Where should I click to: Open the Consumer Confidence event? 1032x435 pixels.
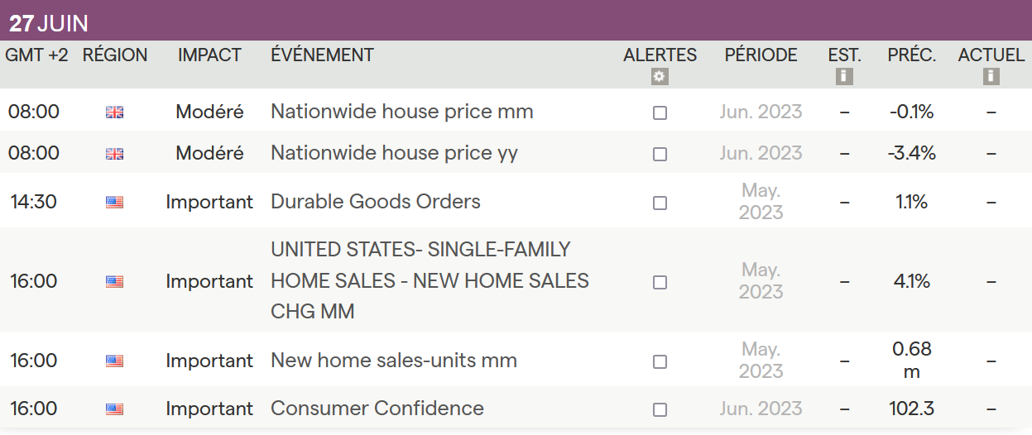pos(377,409)
